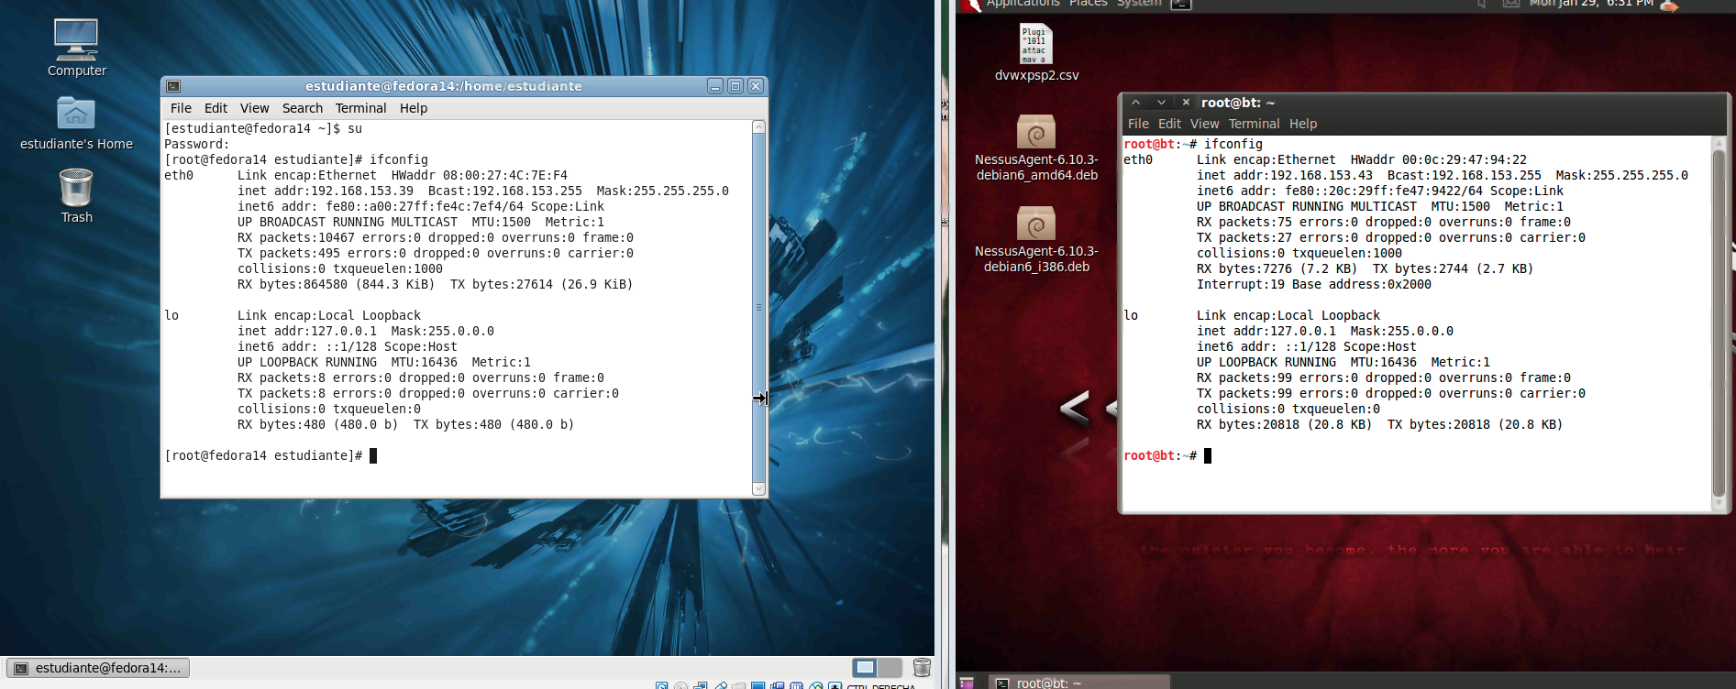Open Terminal menu in root@bt window
1736x689 pixels.
[1254, 124]
